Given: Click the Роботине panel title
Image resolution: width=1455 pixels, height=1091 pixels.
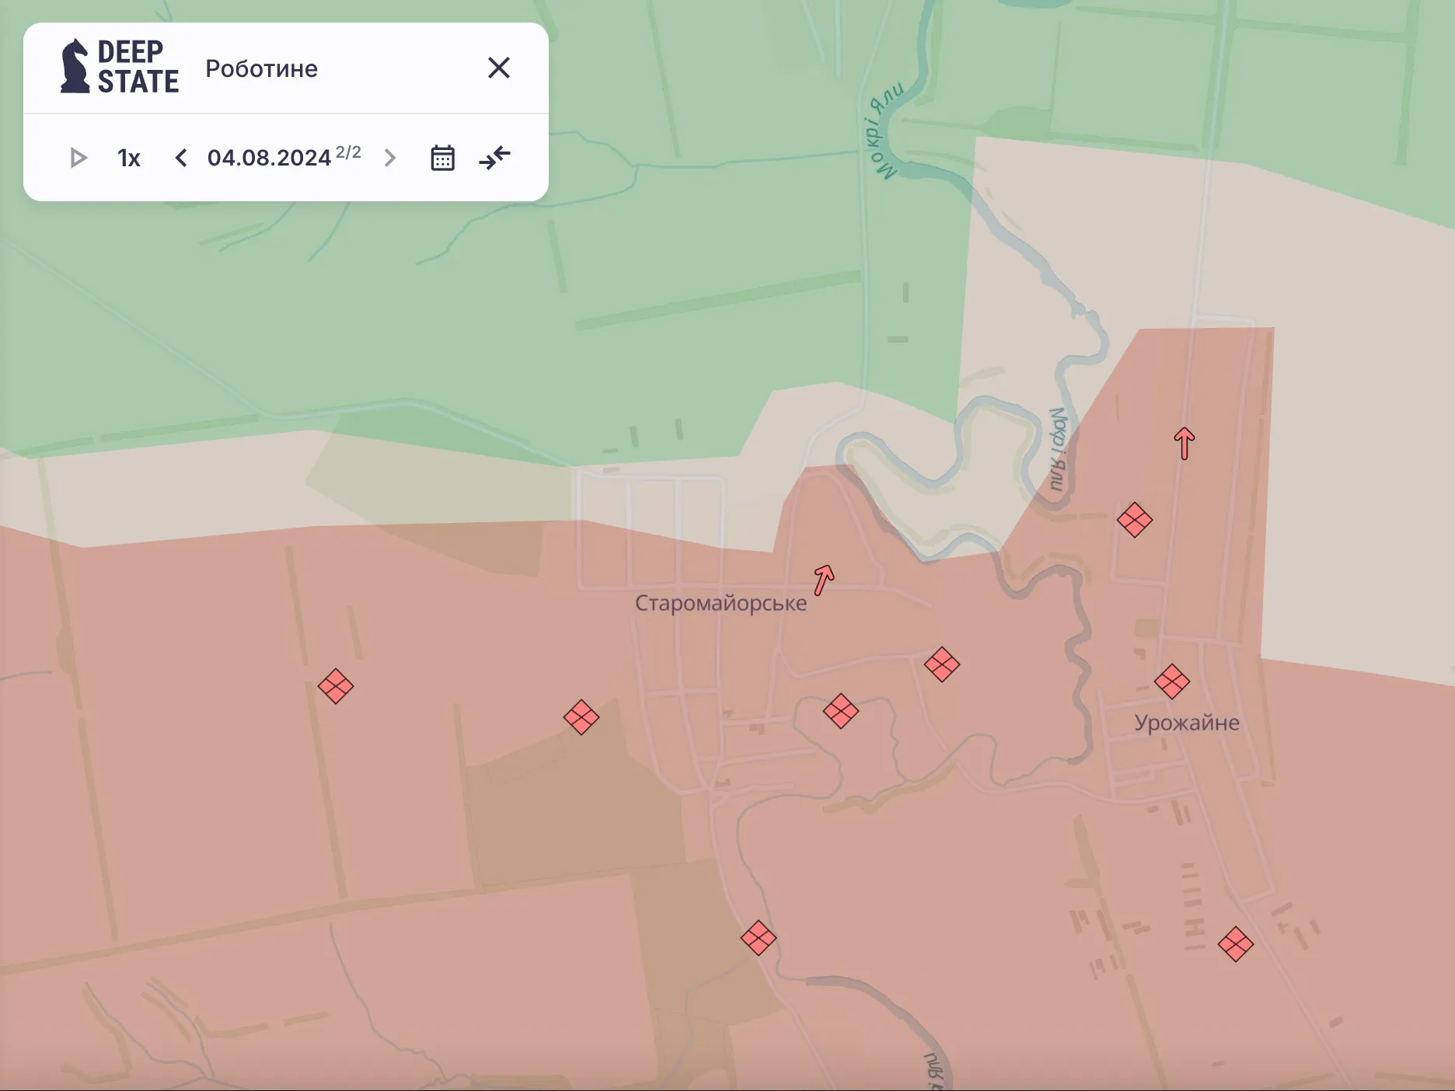Looking at the screenshot, I should click(261, 68).
